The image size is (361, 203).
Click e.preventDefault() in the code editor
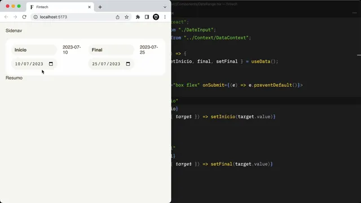point(273,85)
